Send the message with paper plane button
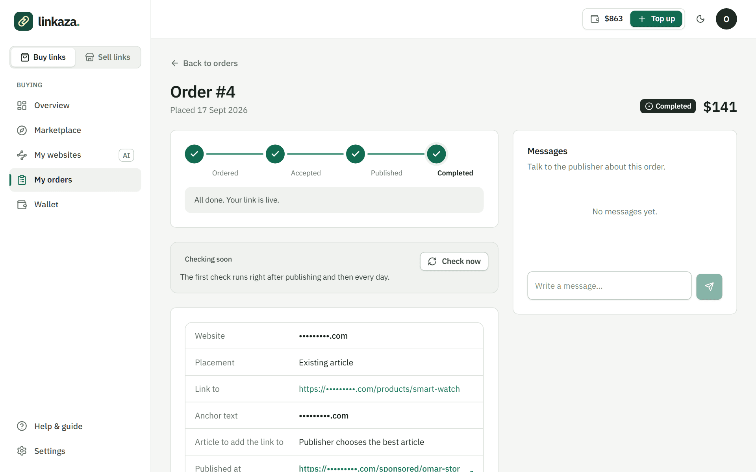 pyautogui.click(x=709, y=287)
